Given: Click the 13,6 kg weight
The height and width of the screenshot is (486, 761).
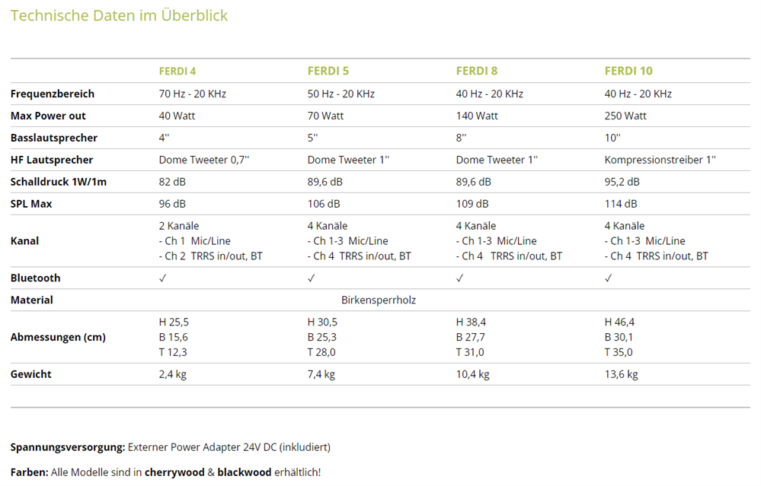Looking at the screenshot, I should [622, 374].
